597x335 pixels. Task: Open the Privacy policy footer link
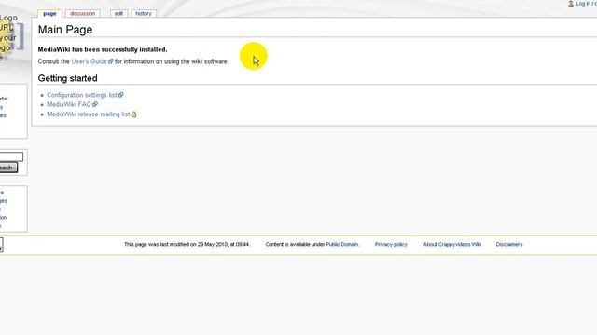[391, 244]
